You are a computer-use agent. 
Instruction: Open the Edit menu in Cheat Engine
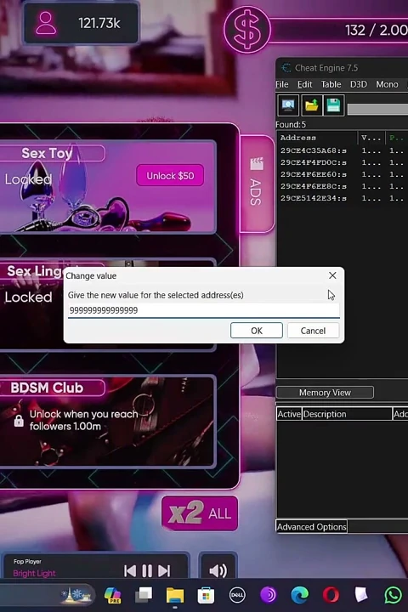click(x=304, y=84)
